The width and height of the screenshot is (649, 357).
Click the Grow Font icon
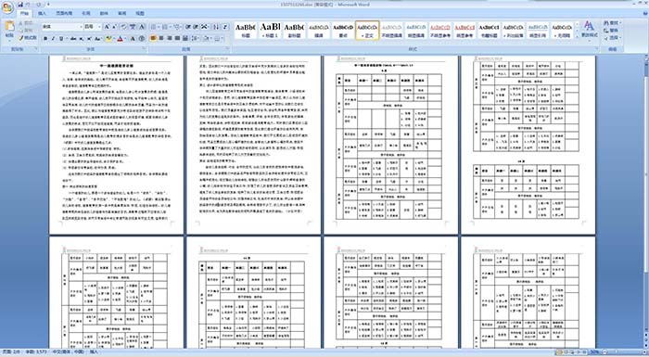tap(107, 27)
